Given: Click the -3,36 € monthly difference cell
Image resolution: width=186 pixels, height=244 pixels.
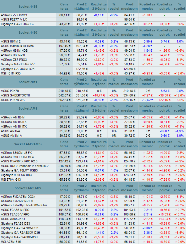Looking at the screenshot, I should coord(147,233).
